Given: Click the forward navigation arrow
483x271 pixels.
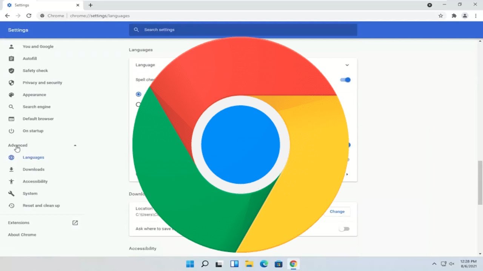Looking at the screenshot, I should tap(18, 16).
